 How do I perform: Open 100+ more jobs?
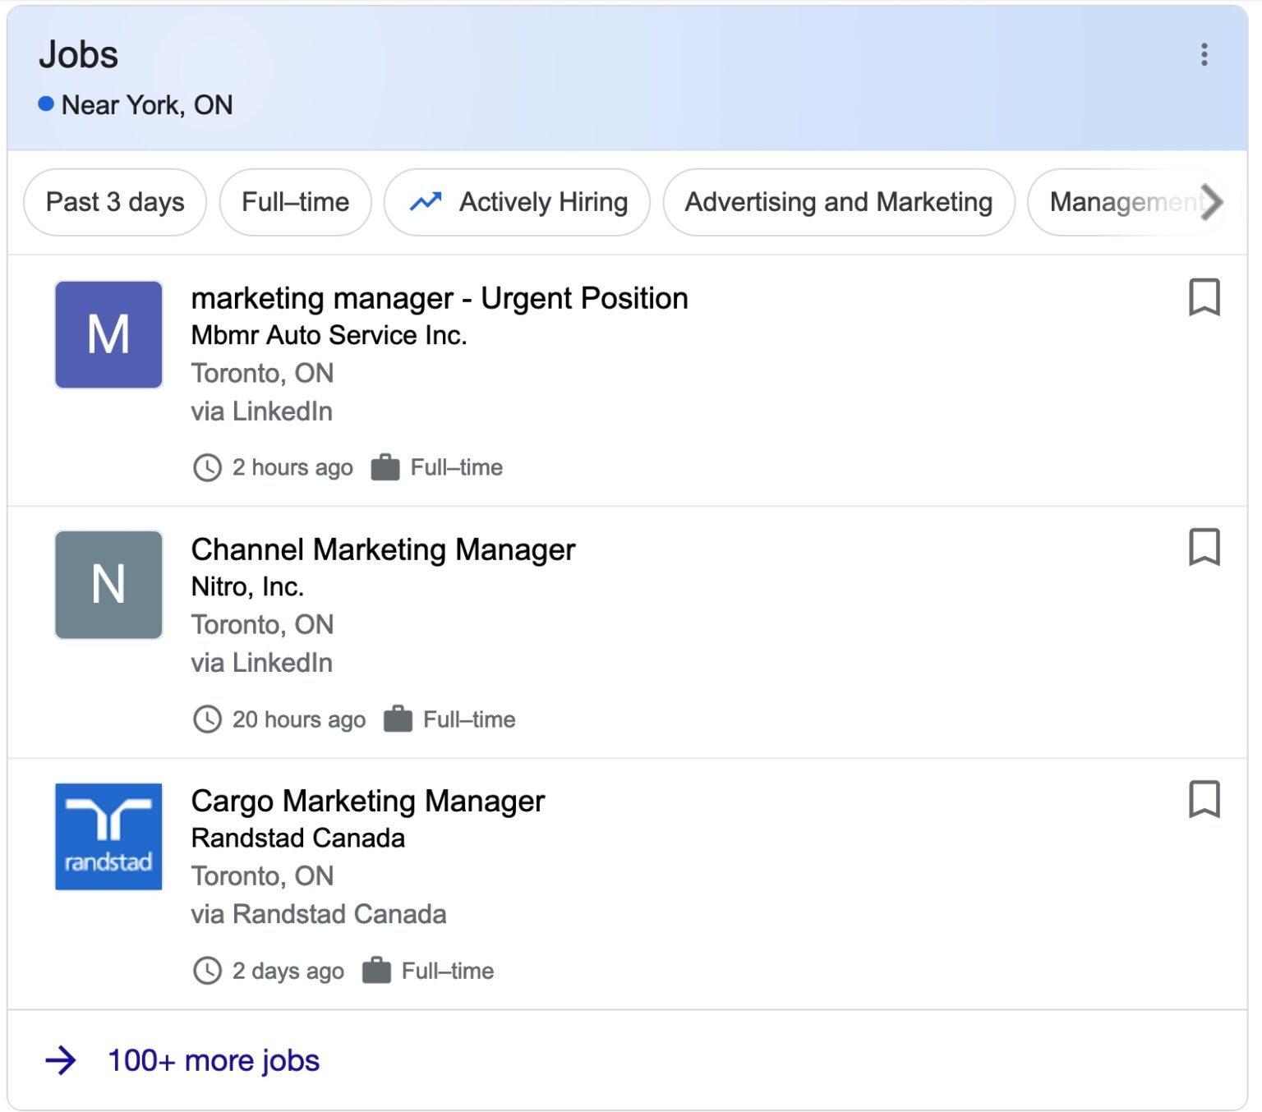coord(214,1060)
